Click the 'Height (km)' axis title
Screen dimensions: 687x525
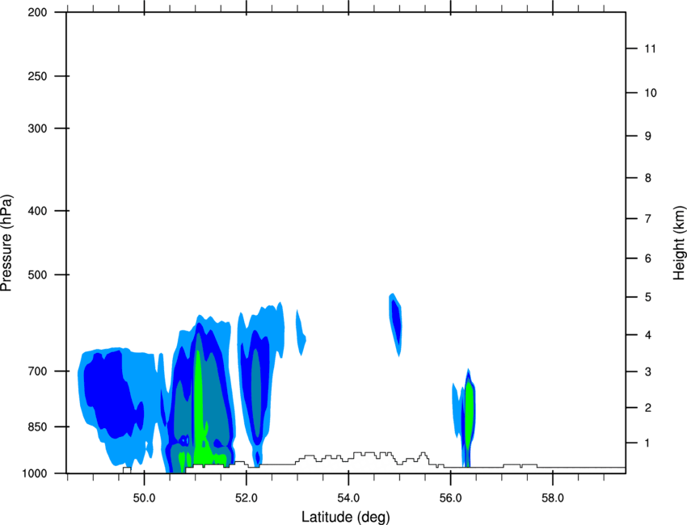click(x=679, y=243)
